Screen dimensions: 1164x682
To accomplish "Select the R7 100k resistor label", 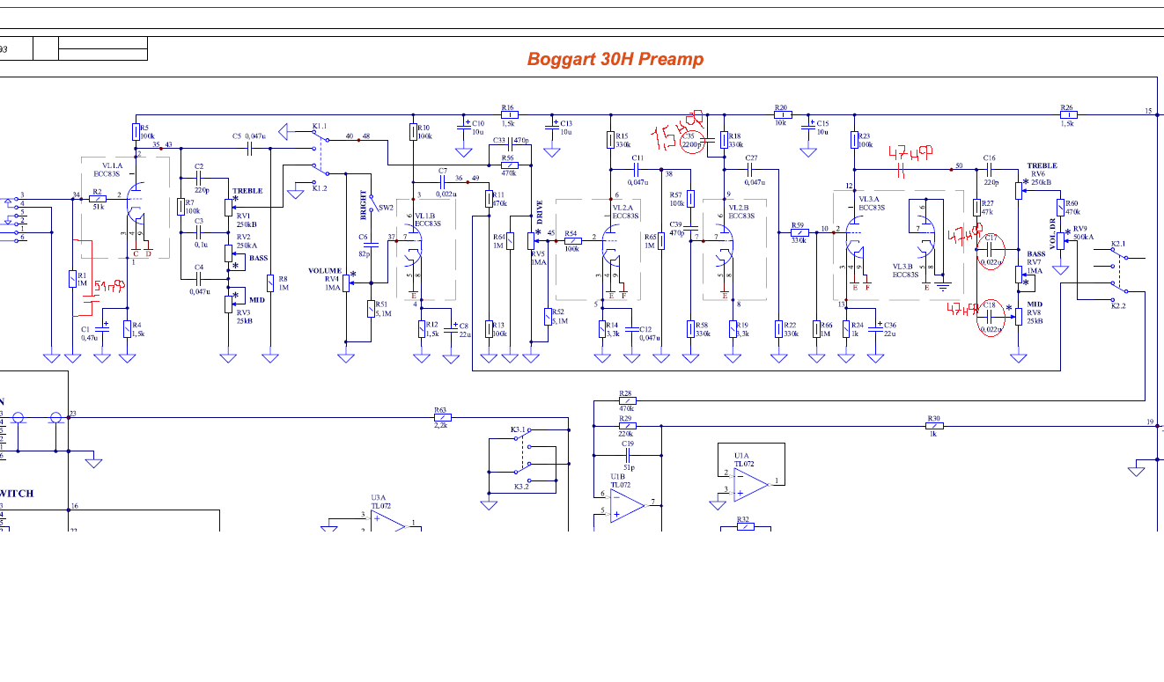I will click(x=192, y=207).
